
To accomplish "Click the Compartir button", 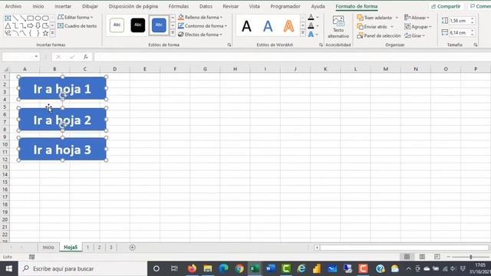I will pyautogui.click(x=446, y=6).
